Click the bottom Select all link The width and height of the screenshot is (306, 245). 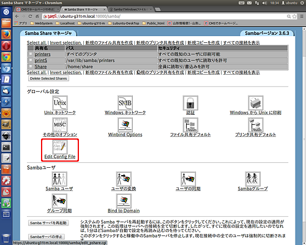coord(37,72)
